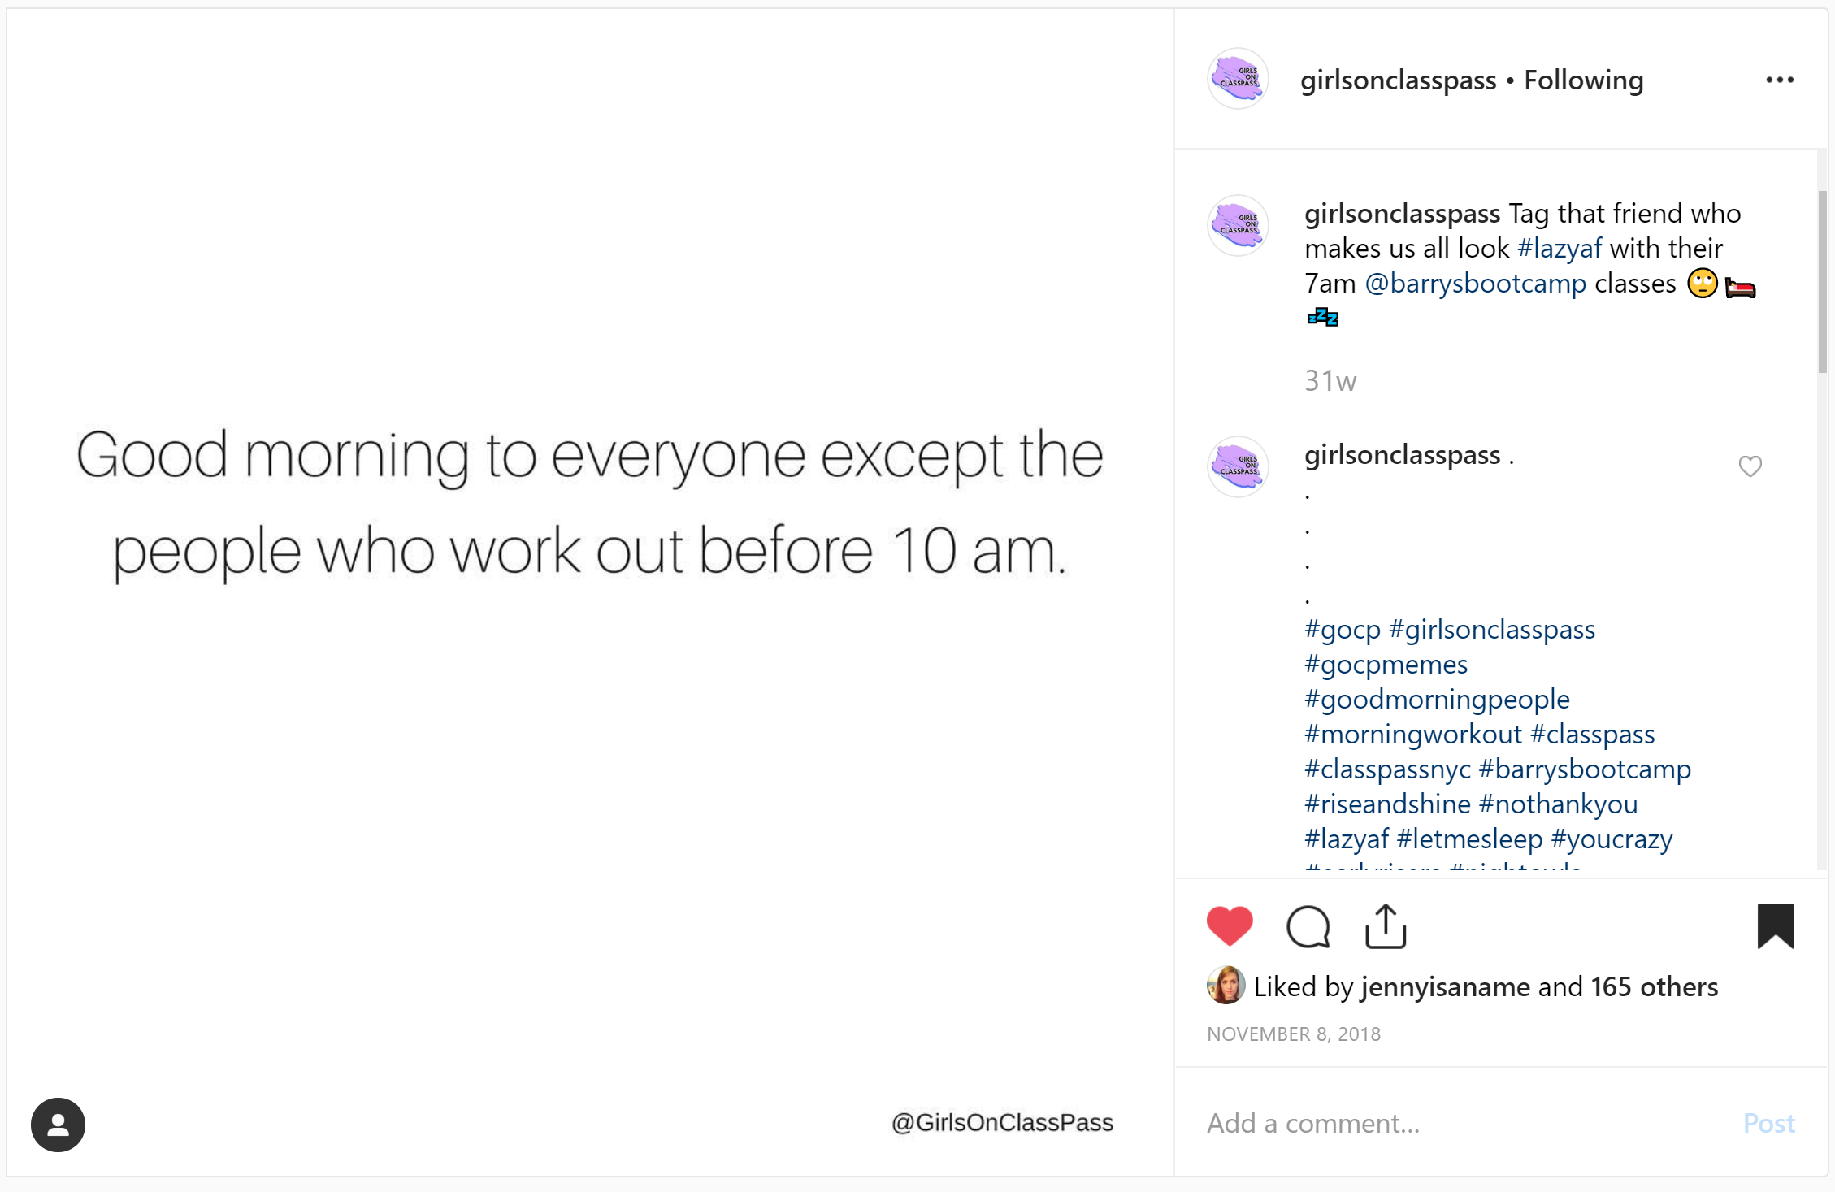Open the three-dot more options menu
The height and width of the screenshot is (1192, 1835).
(x=1780, y=80)
